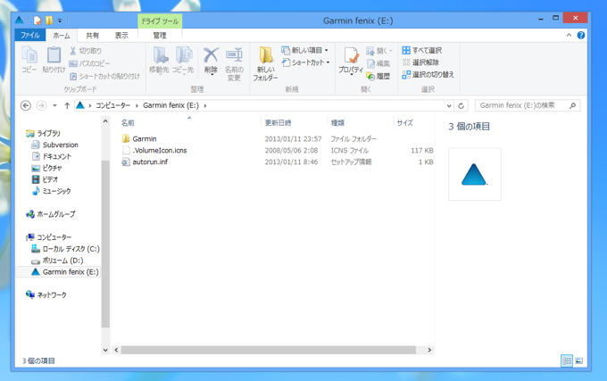Sort by 種類 column header
Image resolution: width=607 pixels, height=381 pixels.
pos(337,122)
